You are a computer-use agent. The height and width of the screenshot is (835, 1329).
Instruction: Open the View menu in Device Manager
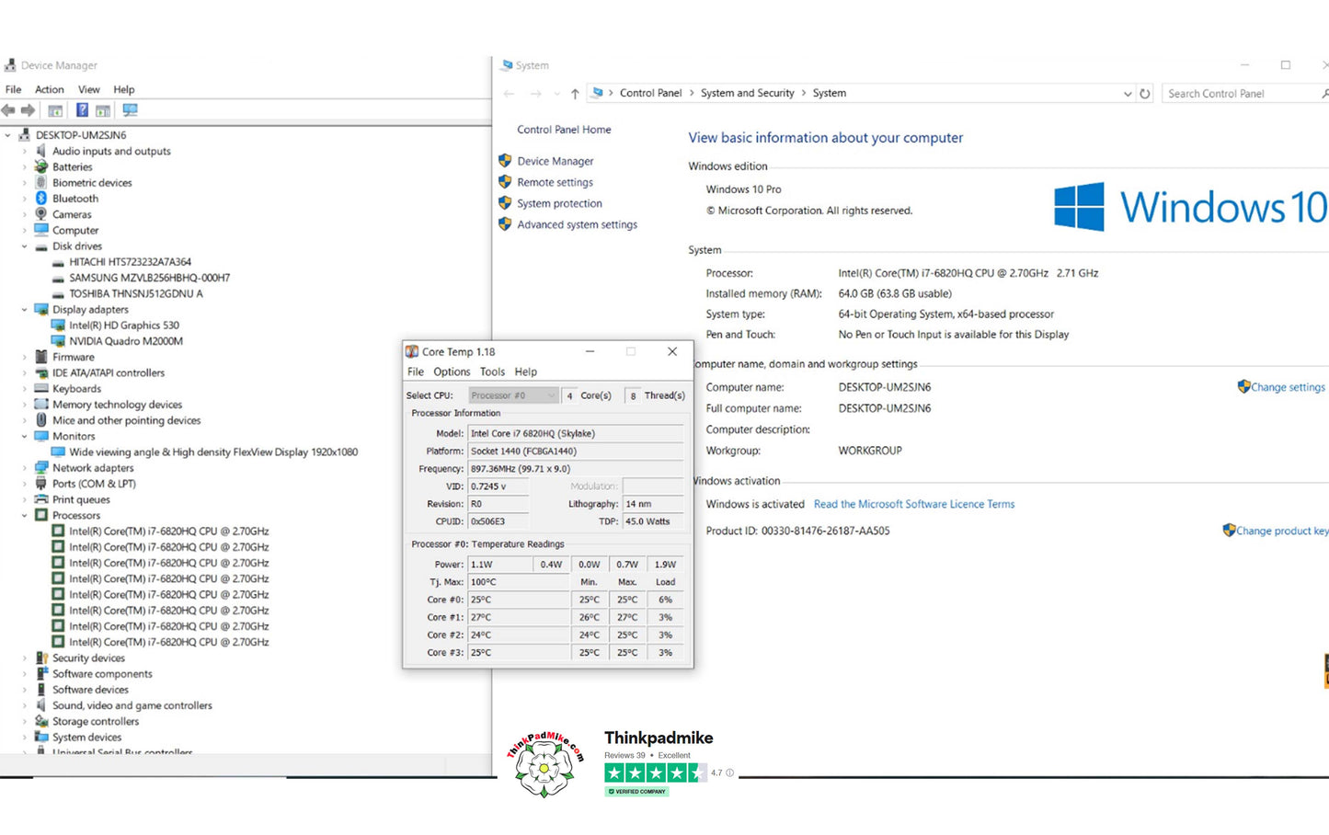pos(89,90)
